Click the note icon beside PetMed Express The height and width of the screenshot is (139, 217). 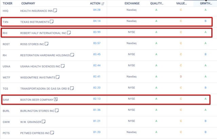[x=52, y=133]
